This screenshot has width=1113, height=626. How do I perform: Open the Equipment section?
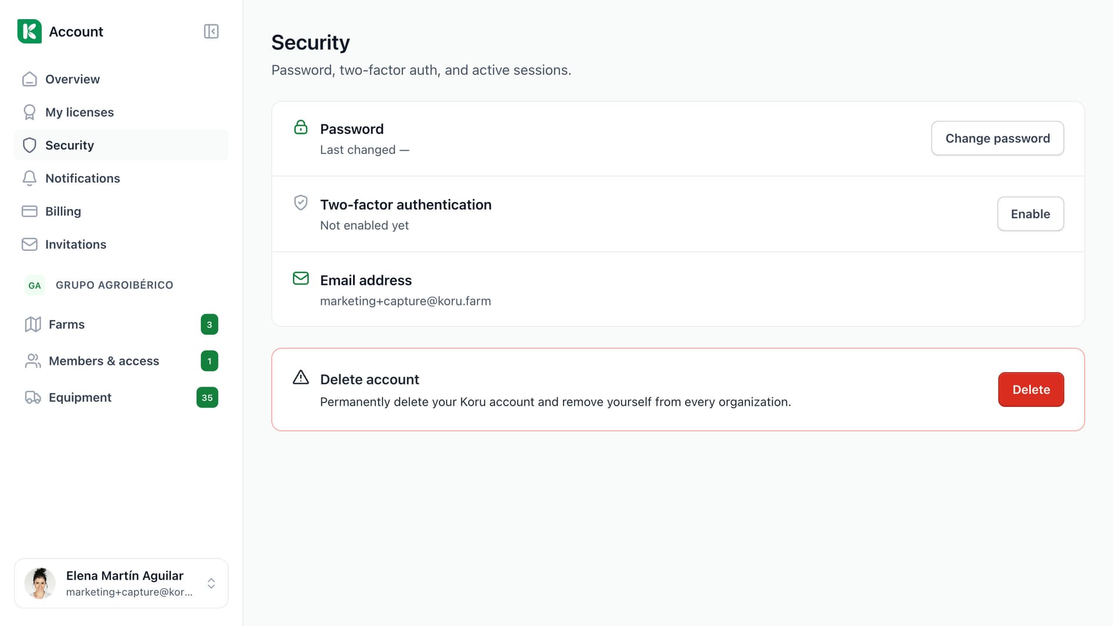[121, 398]
